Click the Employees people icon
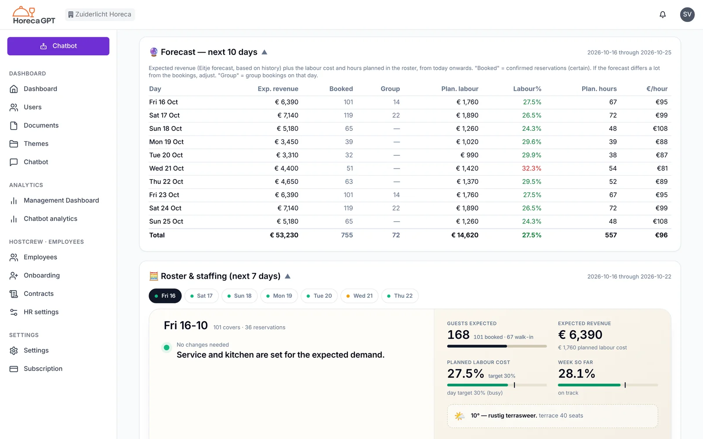 click(x=14, y=257)
